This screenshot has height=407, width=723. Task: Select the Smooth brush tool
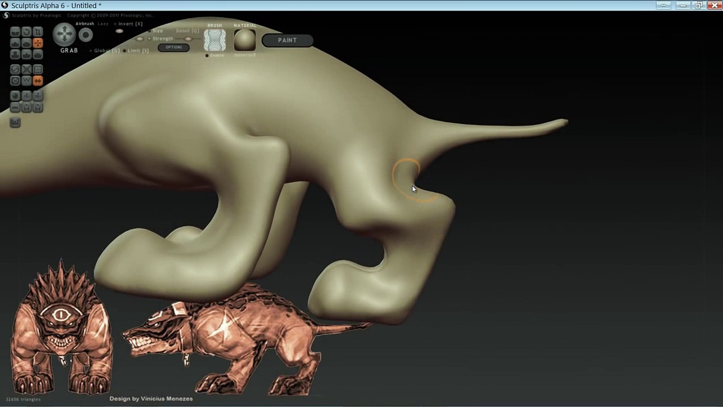click(38, 55)
